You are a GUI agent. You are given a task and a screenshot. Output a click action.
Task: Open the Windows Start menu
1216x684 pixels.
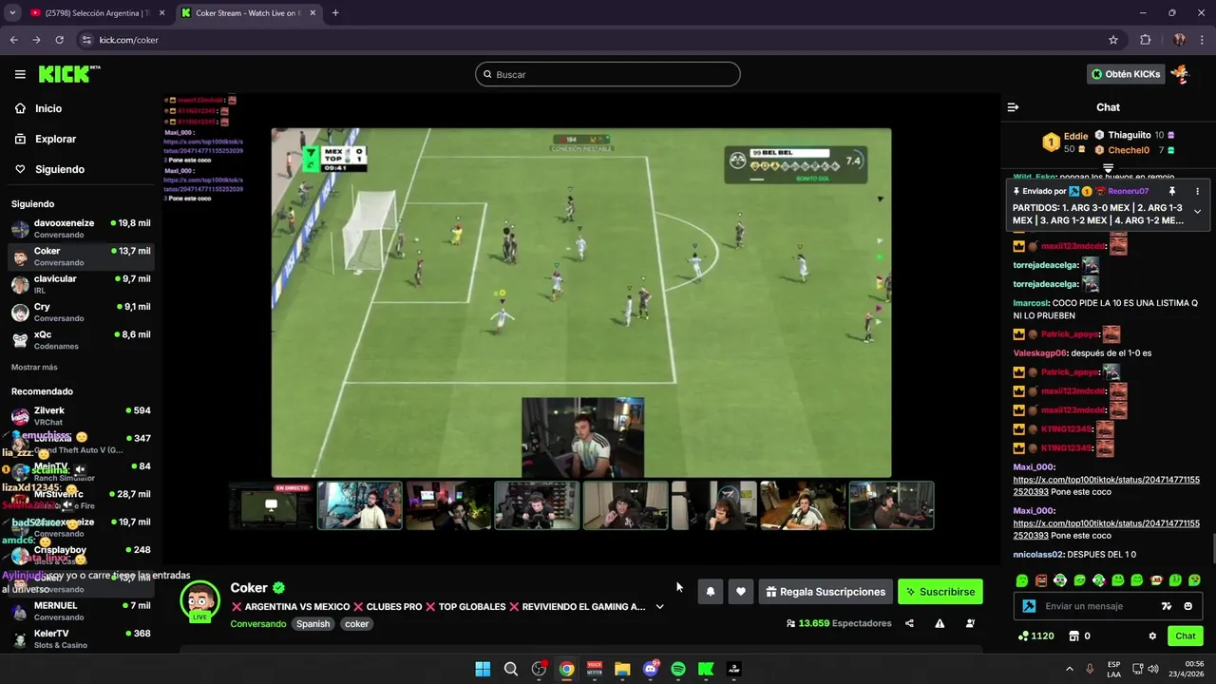[x=483, y=669]
